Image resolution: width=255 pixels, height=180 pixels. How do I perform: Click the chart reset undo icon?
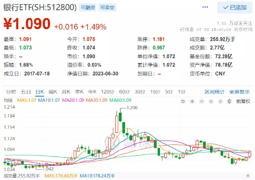point(183,101)
